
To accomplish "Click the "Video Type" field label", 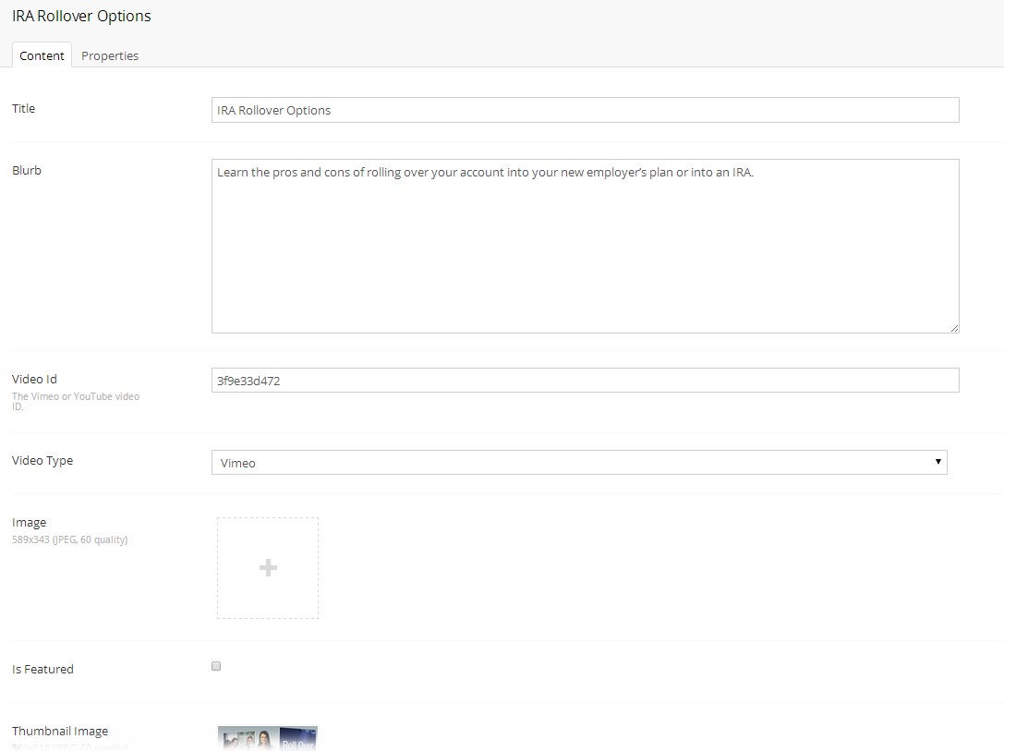I will [x=42, y=460].
